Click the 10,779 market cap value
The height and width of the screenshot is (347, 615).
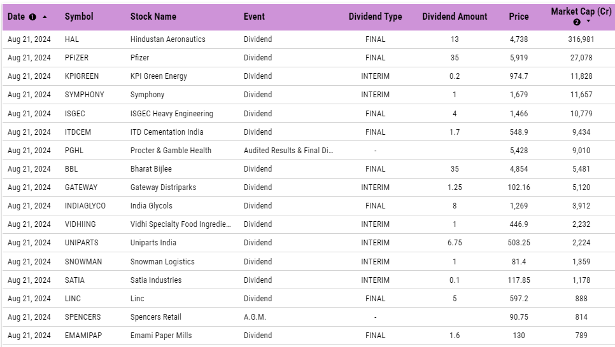click(581, 114)
